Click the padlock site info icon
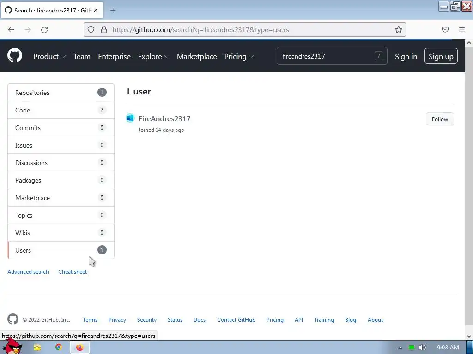 (104, 29)
